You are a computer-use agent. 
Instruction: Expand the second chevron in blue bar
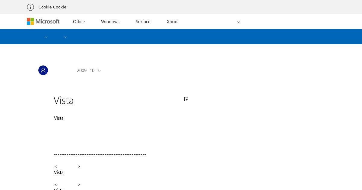point(66,37)
